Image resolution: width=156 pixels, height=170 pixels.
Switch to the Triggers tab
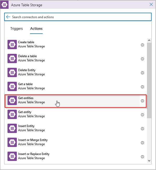pos(17,29)
